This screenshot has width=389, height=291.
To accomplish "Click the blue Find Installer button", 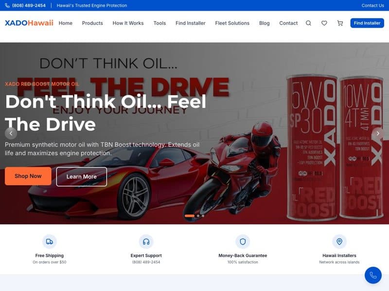I will (367, 23).
